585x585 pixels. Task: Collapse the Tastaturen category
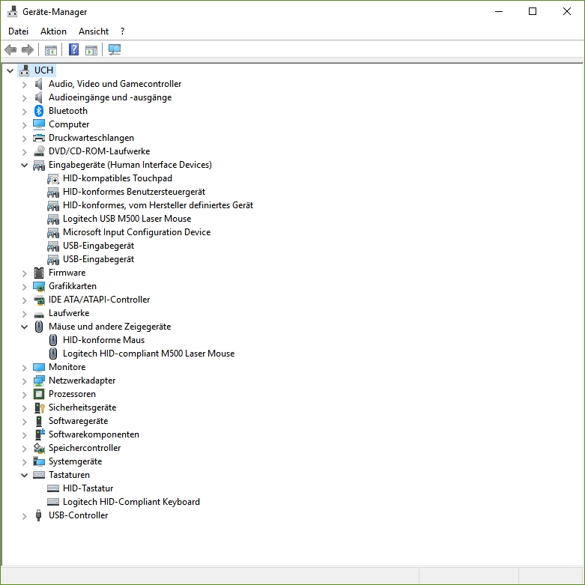click(x=24, y=475)
